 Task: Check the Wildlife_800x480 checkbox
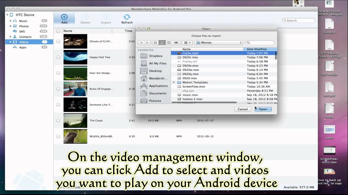click(x=58, y=136)
